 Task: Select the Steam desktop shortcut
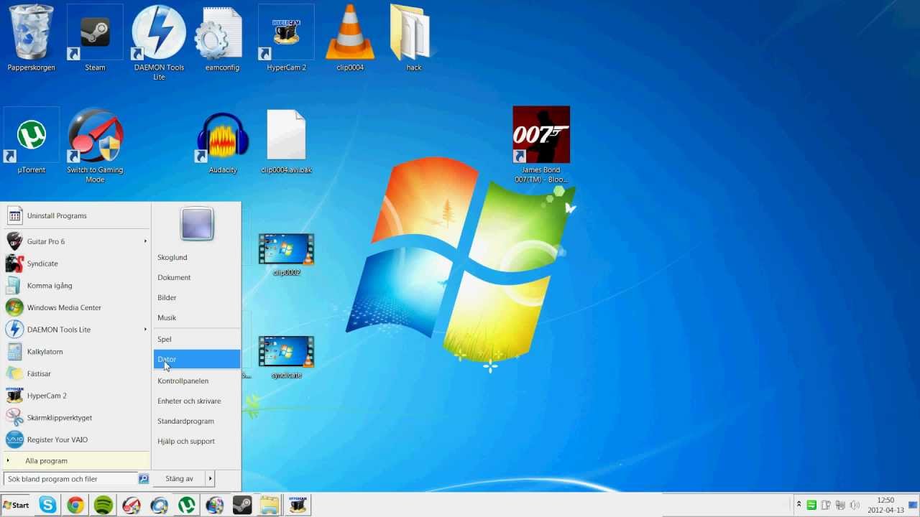coord(95,38)
